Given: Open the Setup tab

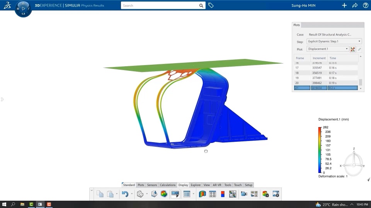Looking at the screenshot, I should 248,185.
